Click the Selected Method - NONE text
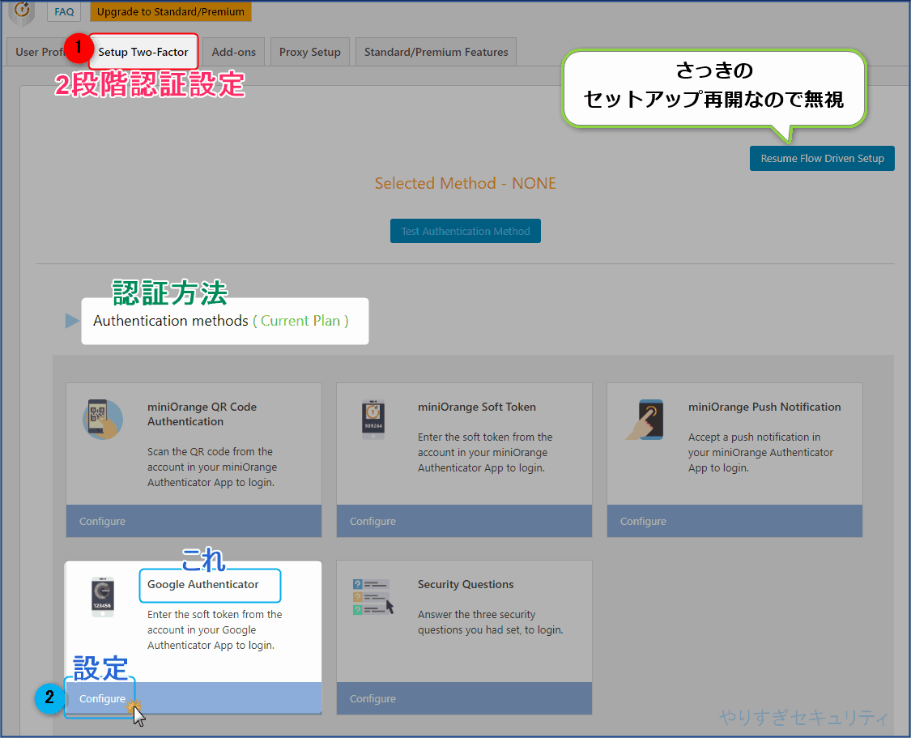911x738 pixels. tap(466, 183)
